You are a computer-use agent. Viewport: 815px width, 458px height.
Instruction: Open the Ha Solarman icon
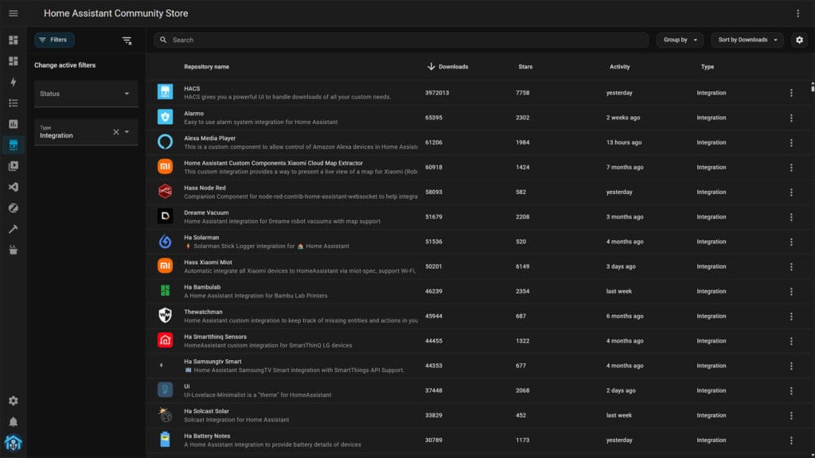(x=165, y=241)
